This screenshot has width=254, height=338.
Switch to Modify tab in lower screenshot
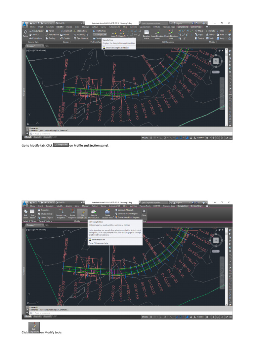[x=60, y=206]
